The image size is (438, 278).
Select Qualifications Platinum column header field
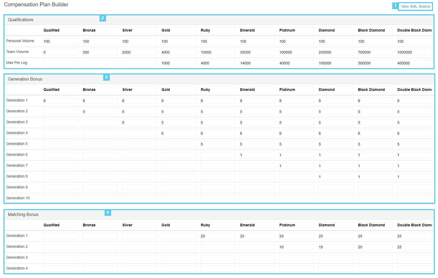point(297,30)
